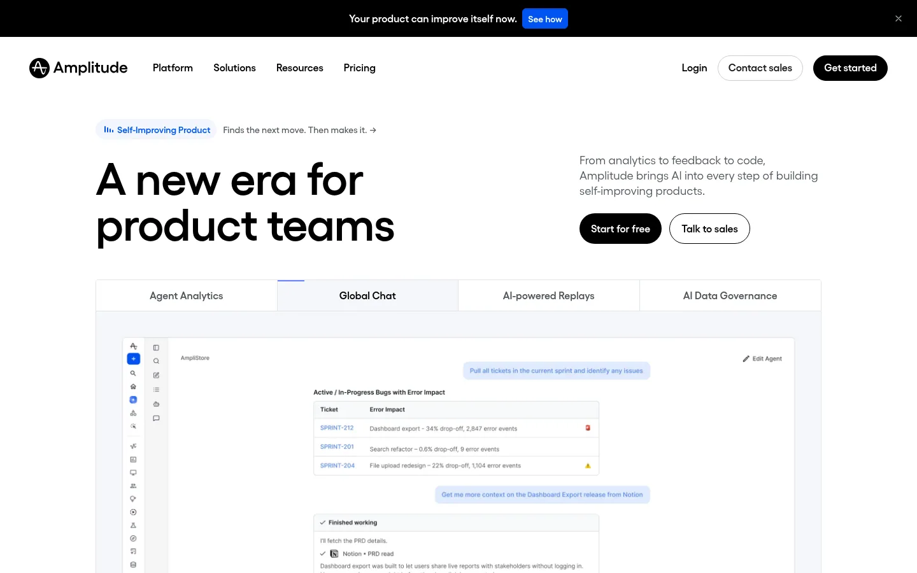Image resolution: width=917 pixels, height=573 pixels.
Task: Follow the 'Finds the next move. Then makes it.' link
Action: click(300, 130)
